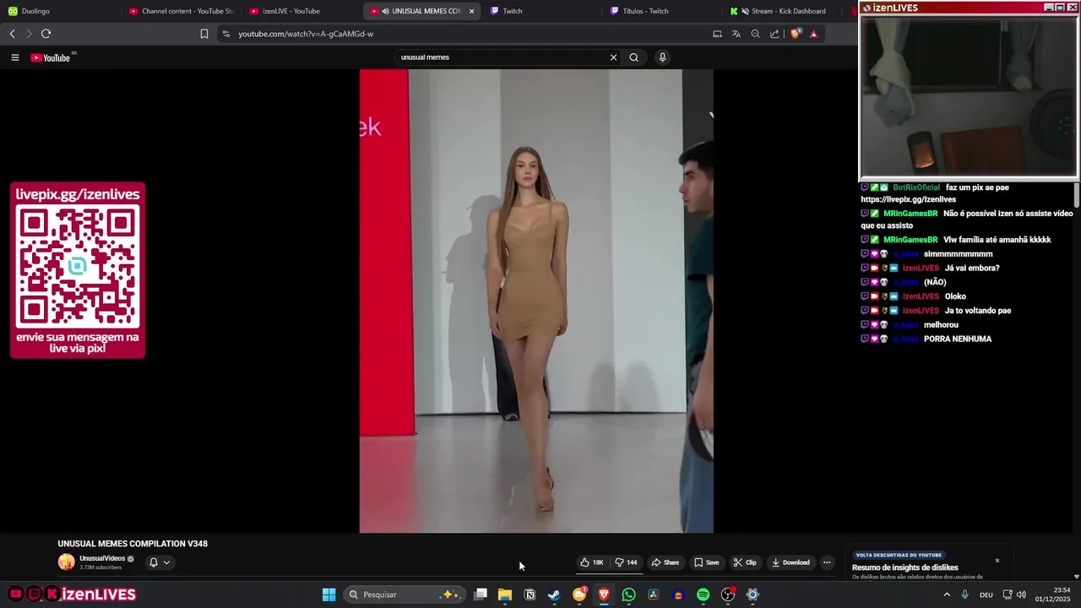
Task: Go to the YouTube home logo
Action: (51, 57)
